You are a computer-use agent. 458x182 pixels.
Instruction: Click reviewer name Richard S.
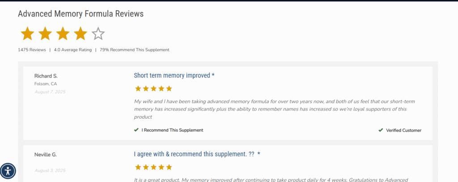tap(46, 76)
